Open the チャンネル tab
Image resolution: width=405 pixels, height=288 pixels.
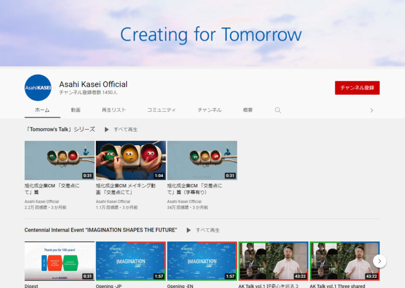click(x=209, y=110)
